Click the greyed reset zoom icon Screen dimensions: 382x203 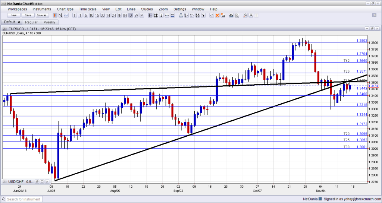pos(256,15)
